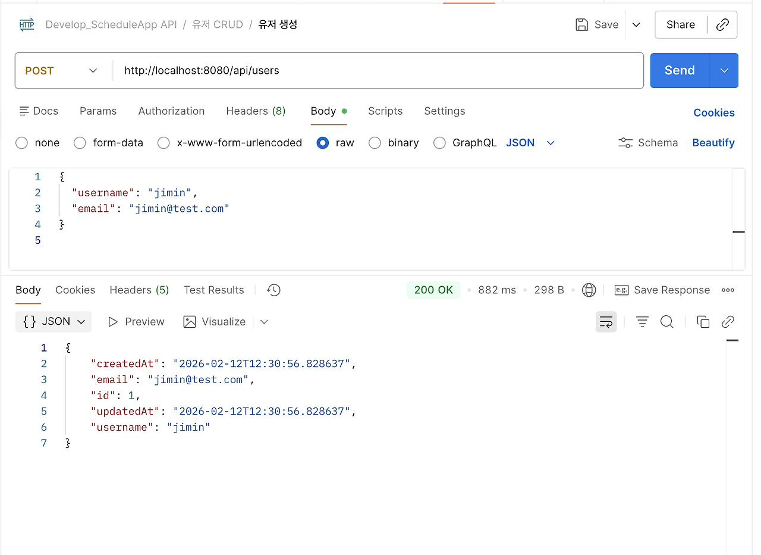Open the POST method dropdown
Viewport: 761px width, 555px height.
tap(62, 71)
